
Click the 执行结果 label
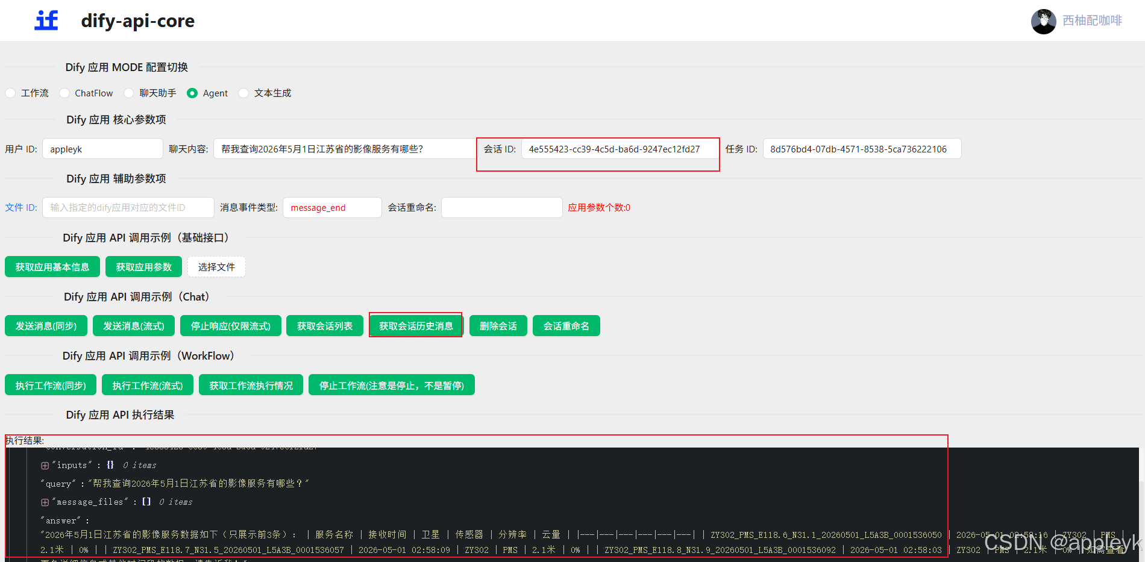pos(25,441)
